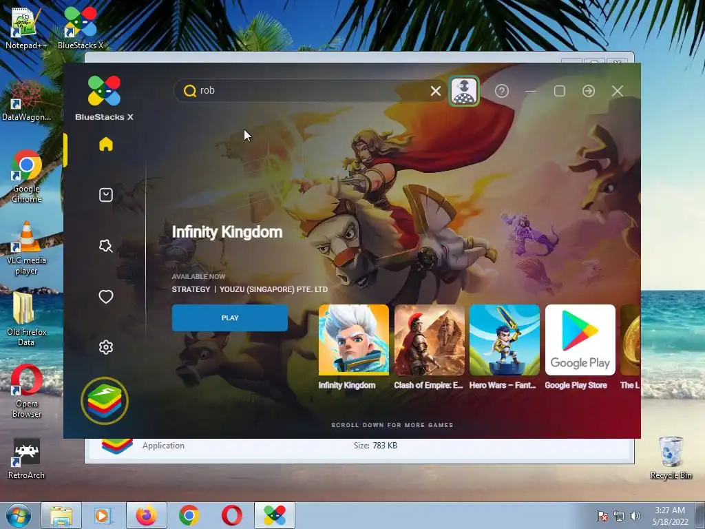
Task: Open Opera from the taskbar
Action: (232, 515)
